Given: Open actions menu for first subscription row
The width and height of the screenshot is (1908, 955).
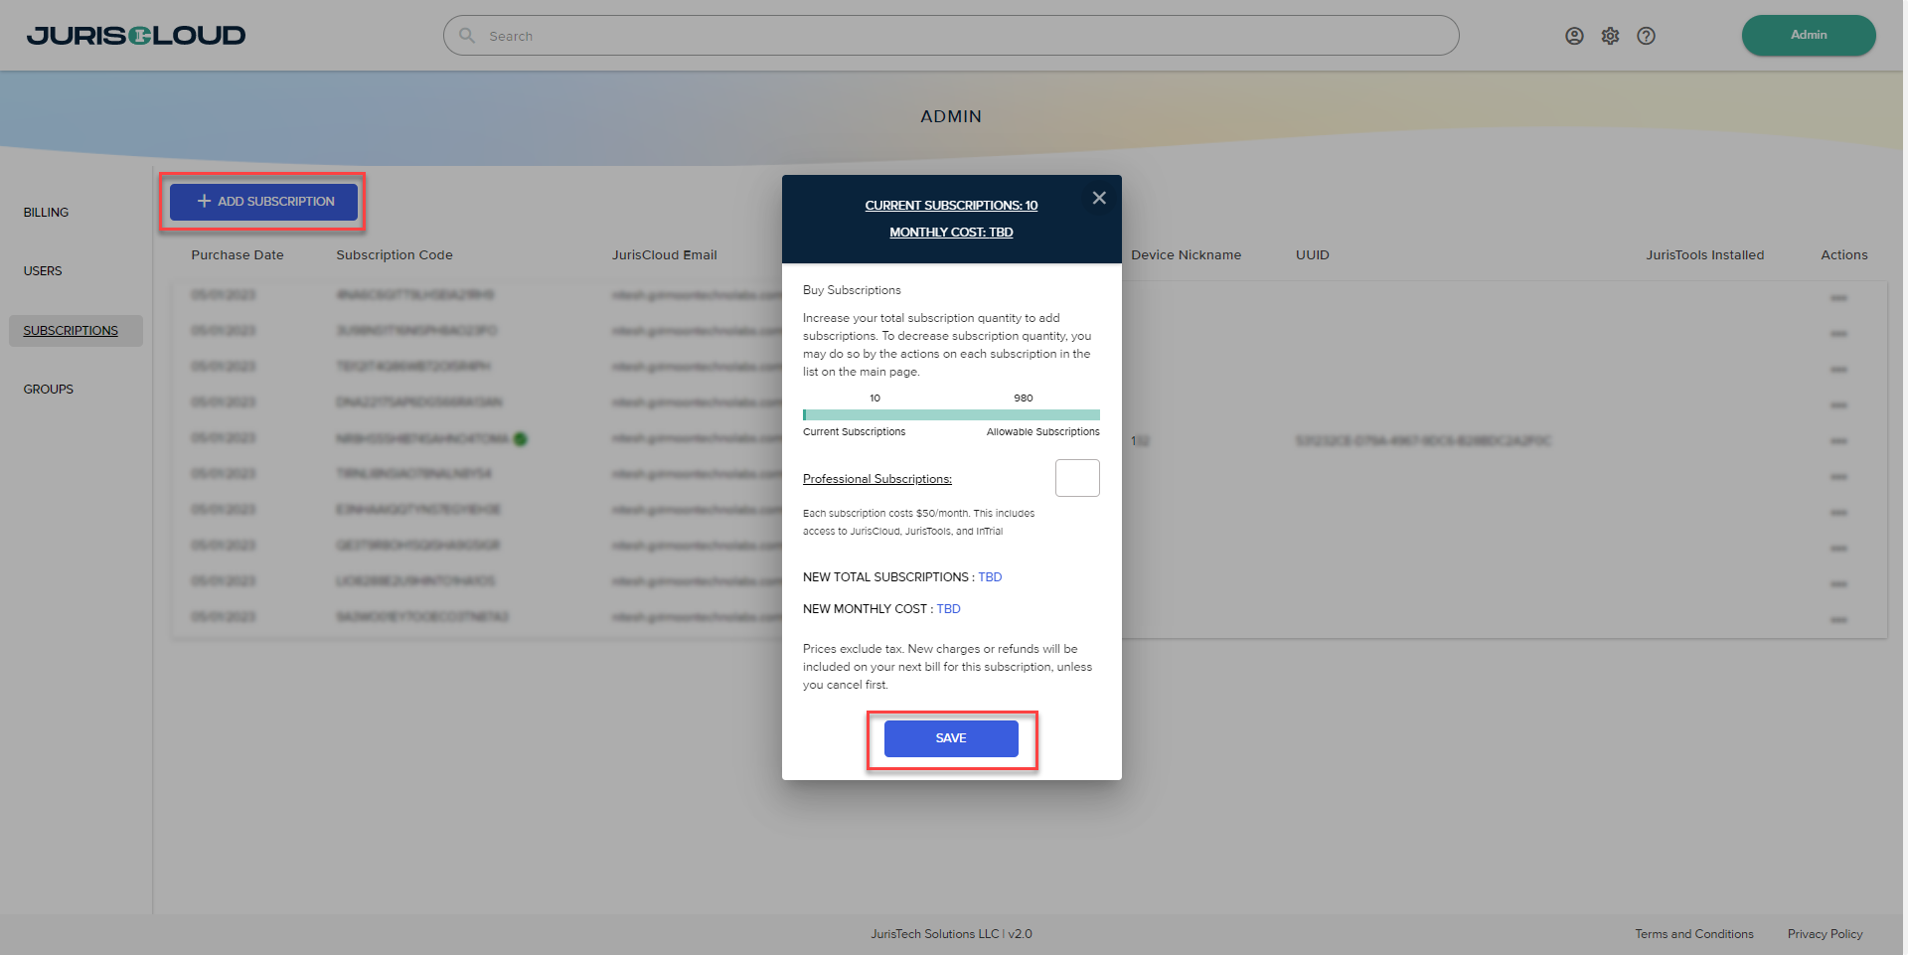Looking at the screenshot, I should (1838, 298).
